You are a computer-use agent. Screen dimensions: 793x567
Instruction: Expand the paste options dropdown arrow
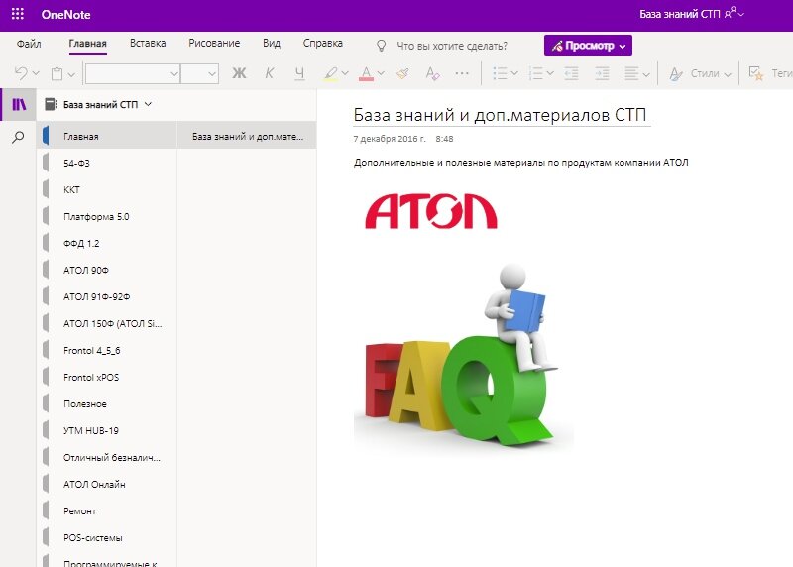point(71,74)
